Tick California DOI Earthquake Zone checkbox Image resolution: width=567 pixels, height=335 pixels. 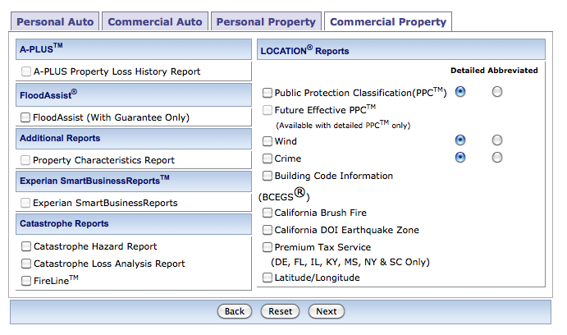(x=267, y=230)
